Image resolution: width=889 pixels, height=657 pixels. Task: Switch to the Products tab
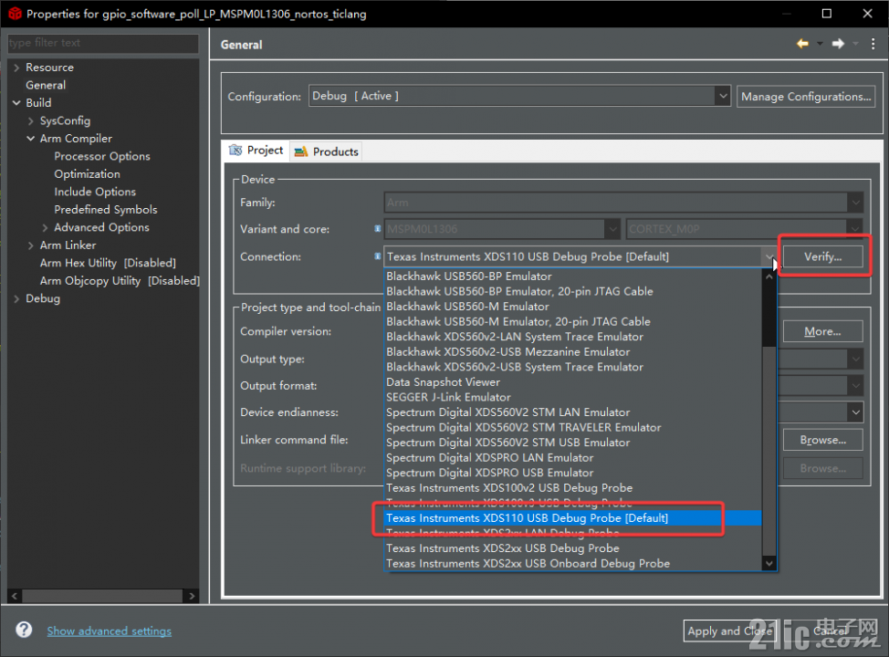point(327,151)
